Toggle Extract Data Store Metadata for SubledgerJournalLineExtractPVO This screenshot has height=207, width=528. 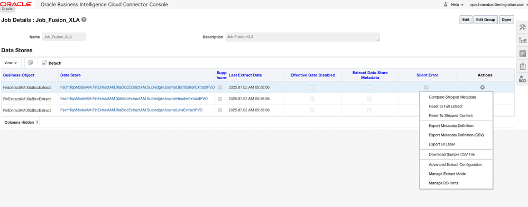(369, 110)
